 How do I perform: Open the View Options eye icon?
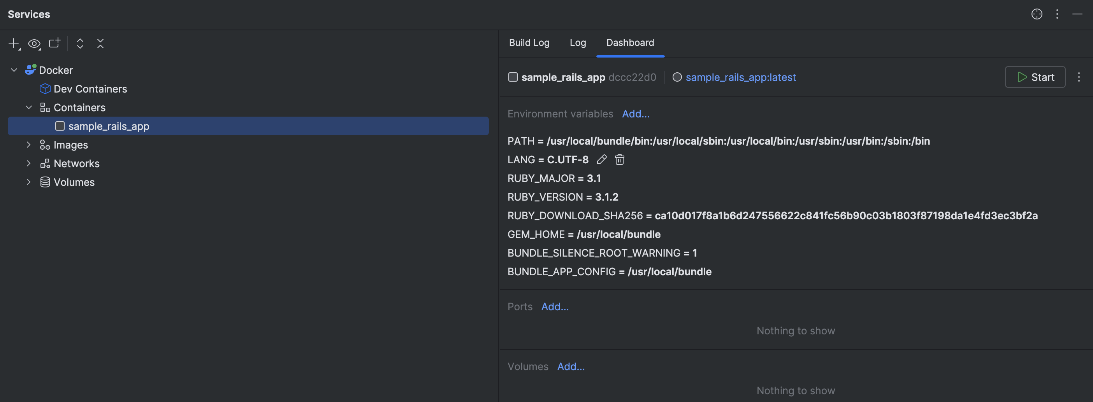pos(34,43)
